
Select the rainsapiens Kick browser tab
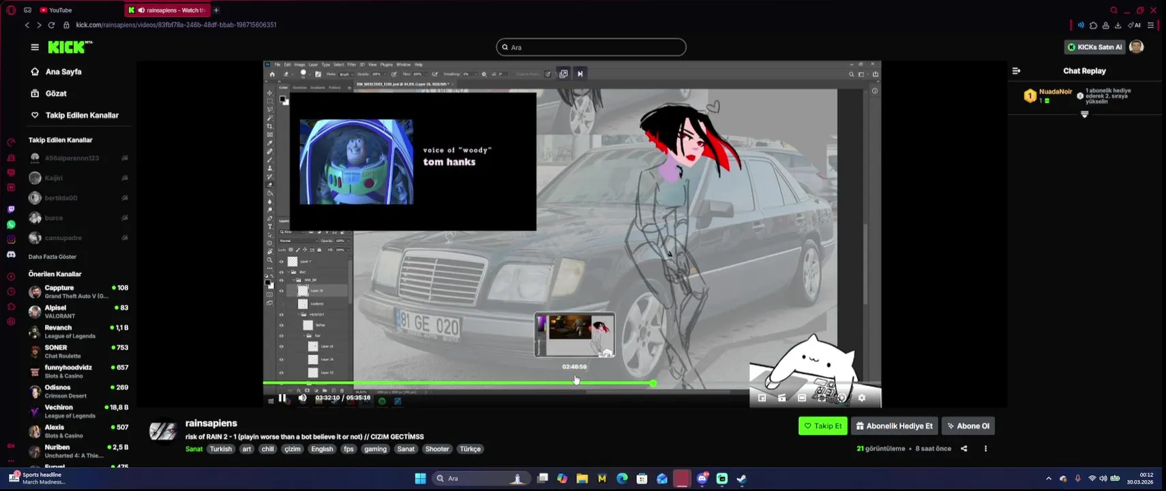[168, 10]
